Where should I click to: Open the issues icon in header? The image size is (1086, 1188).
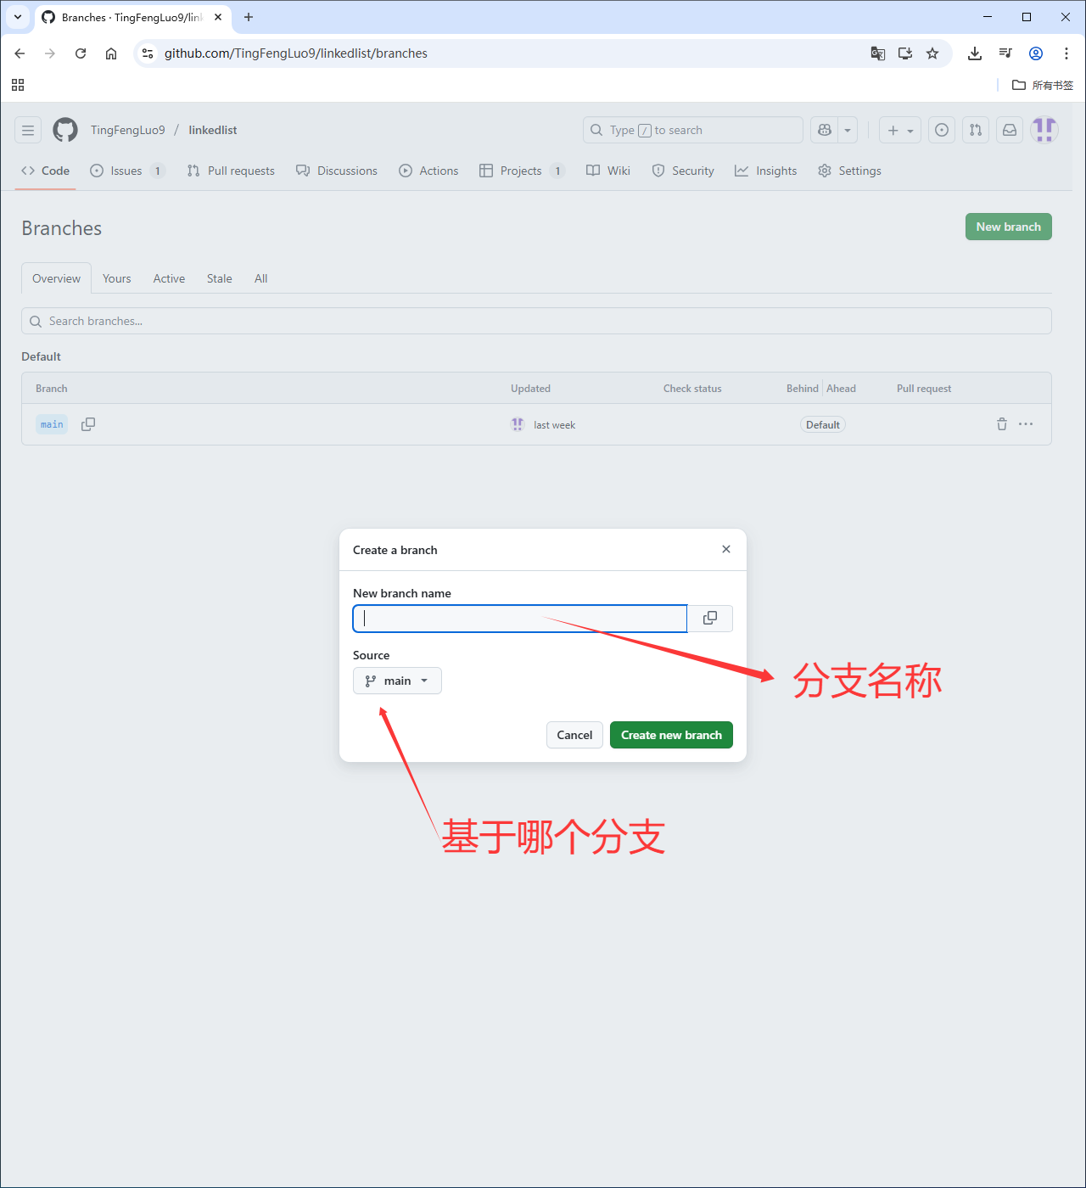pos(942,130)
